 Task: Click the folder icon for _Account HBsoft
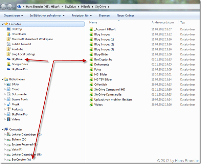[x=91, y=29]
